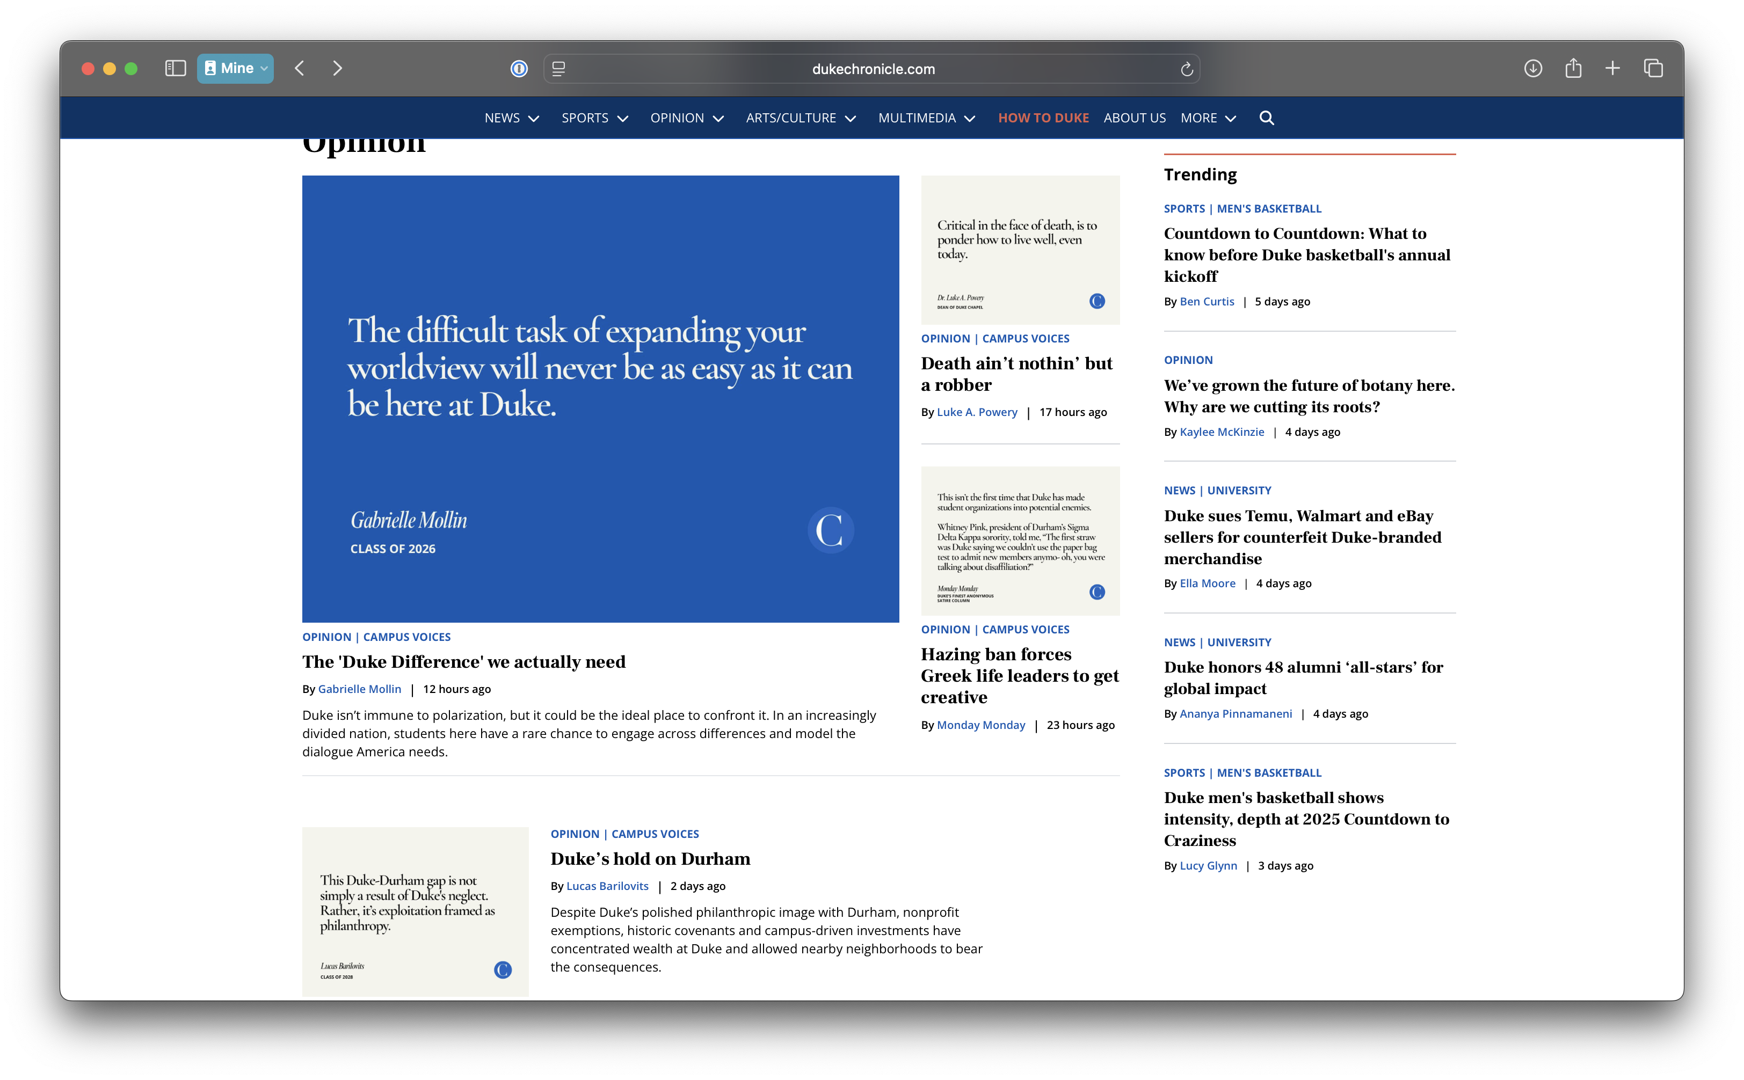The width and height of the screenshot is (1744, 1080).
Task: Open the page reader menu icon
Action: tap(559, 69)
